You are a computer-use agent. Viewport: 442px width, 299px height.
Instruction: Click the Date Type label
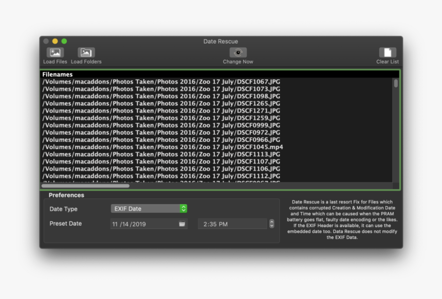[63, 209]
